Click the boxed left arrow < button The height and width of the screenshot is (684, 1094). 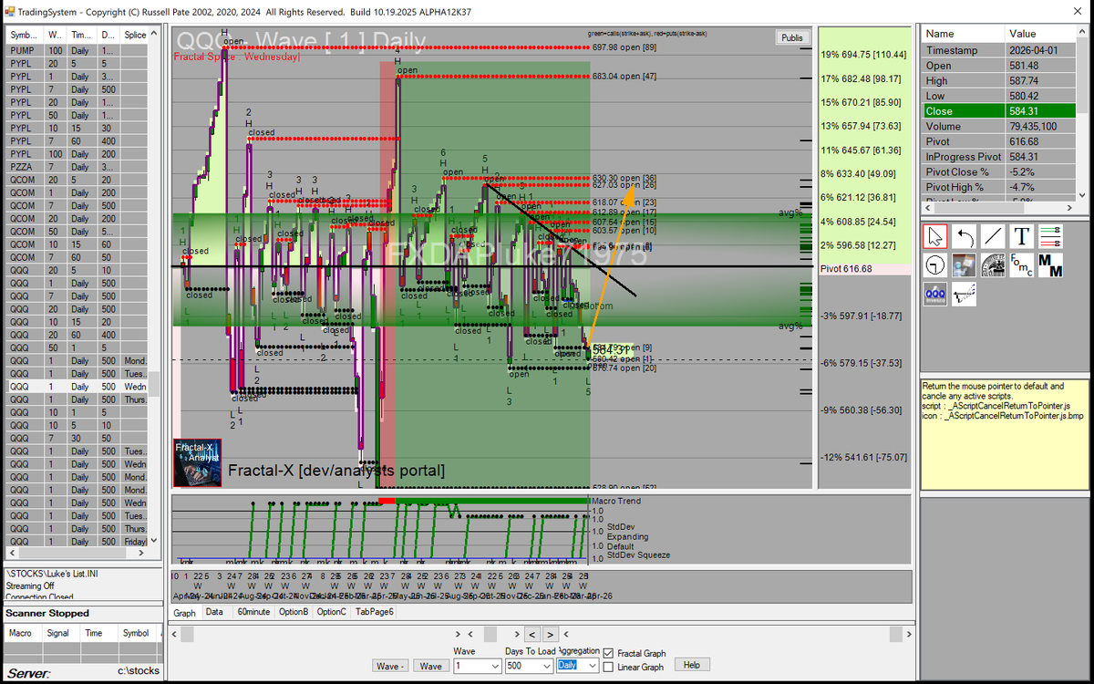(532, 634)
